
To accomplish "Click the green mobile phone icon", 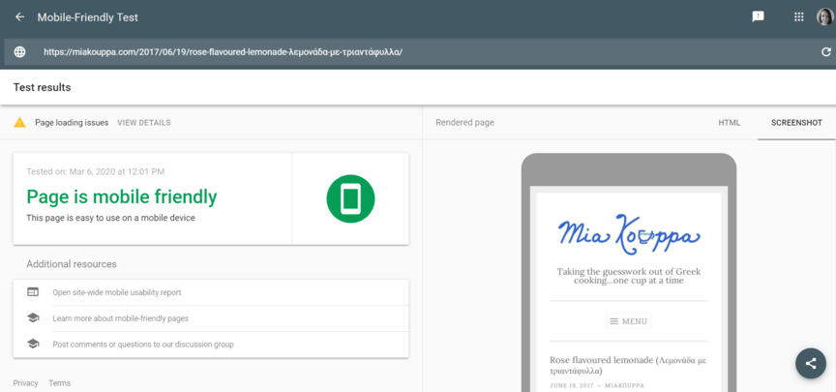I will [350, 199].
